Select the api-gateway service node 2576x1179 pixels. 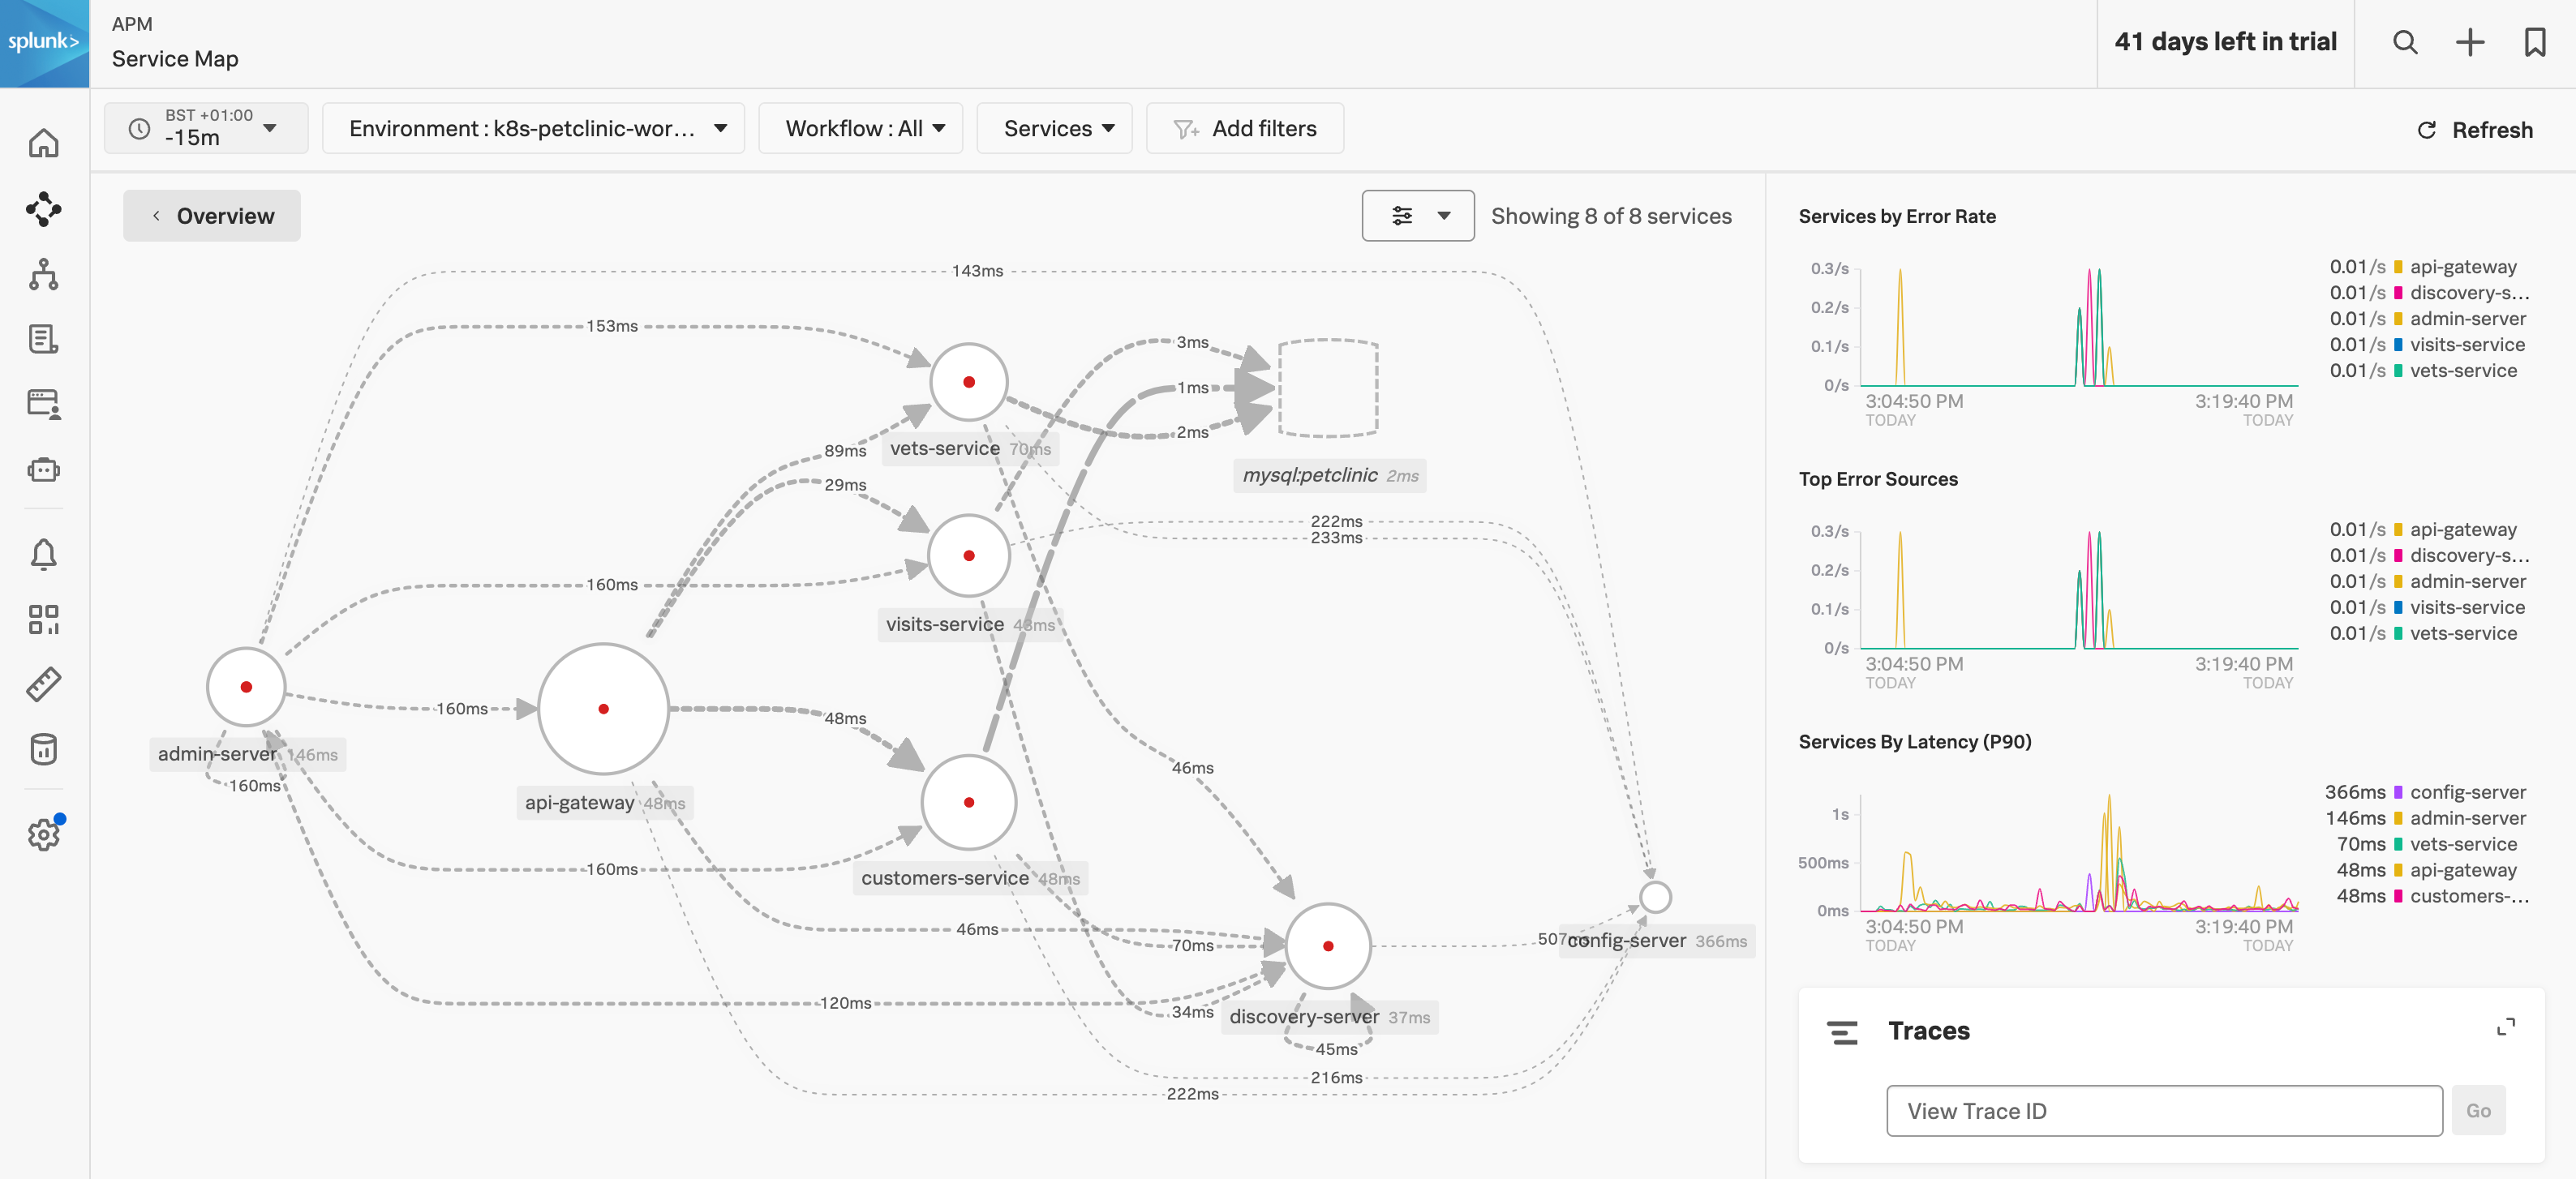(x=603, y=708)
